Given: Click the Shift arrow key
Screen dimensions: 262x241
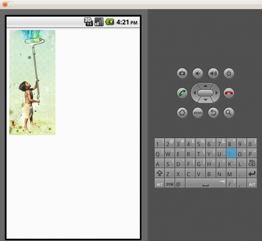Looking at the screenshot, I should (x=159, y=173).
